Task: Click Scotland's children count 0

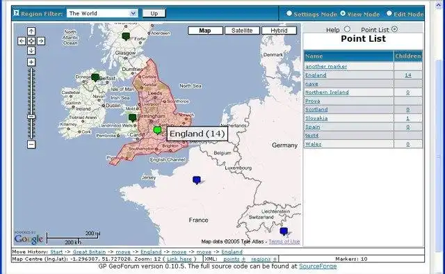Action: pyautogui.click(x=408, y=109)
